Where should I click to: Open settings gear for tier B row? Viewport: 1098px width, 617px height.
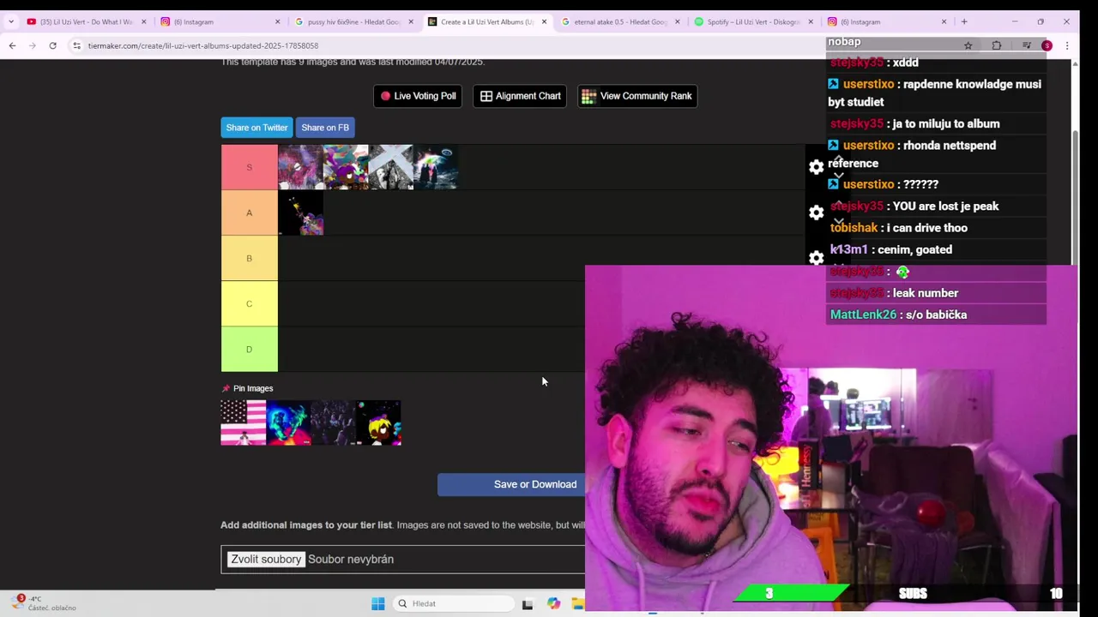(816, 258)
